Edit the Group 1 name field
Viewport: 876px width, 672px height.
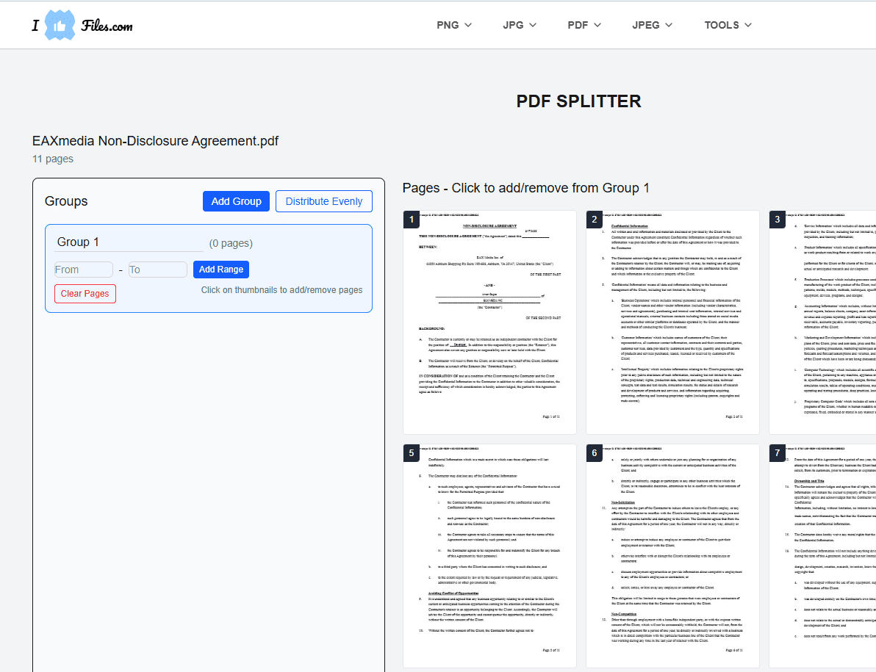[x=129, y=242]
